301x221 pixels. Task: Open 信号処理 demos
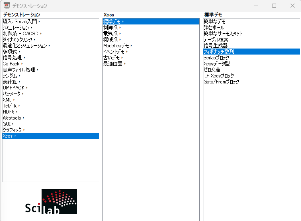click(x=51, y=58)
